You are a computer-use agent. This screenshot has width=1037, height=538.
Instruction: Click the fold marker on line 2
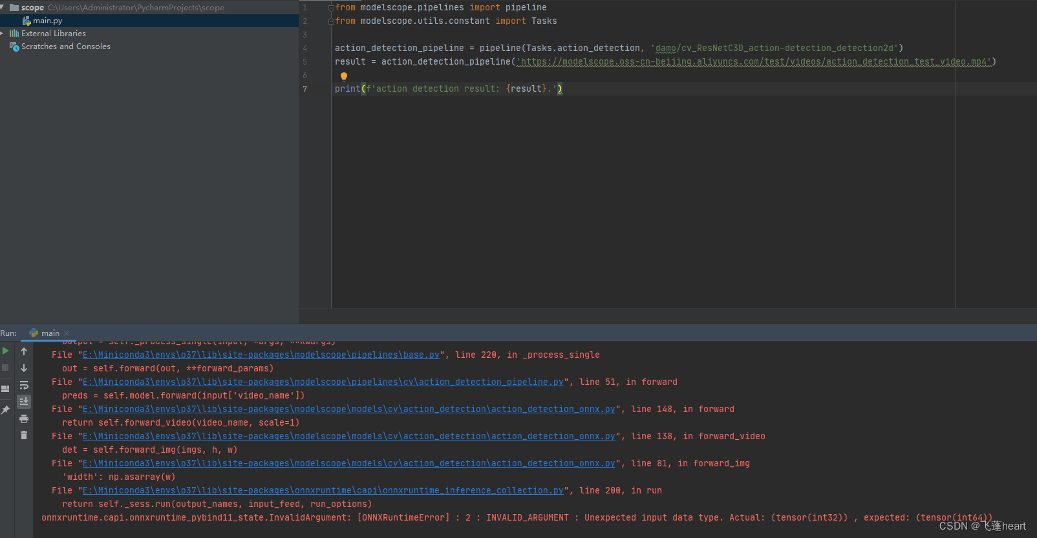click(331, 21)
